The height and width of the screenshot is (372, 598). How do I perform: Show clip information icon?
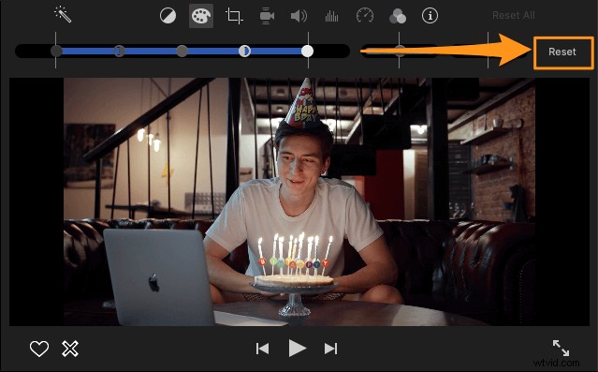pos(430,16)
